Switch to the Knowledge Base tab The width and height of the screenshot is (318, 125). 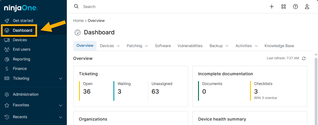pos(279,46)
